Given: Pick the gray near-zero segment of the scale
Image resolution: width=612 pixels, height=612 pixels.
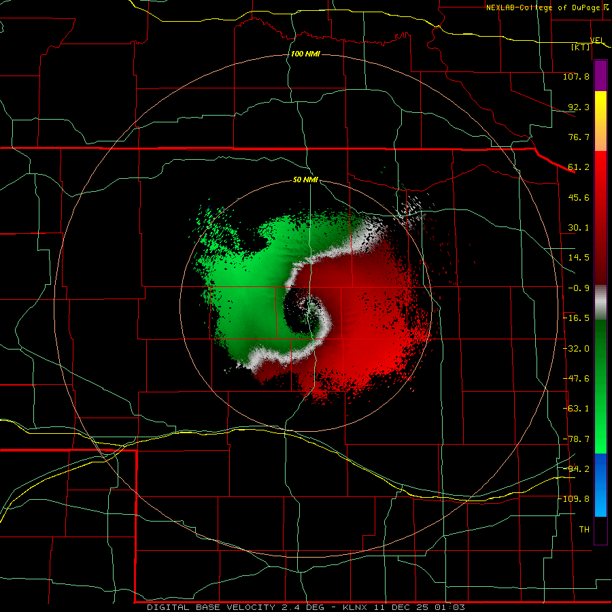Looking at the screenshot, I should [x=600, y=303].
